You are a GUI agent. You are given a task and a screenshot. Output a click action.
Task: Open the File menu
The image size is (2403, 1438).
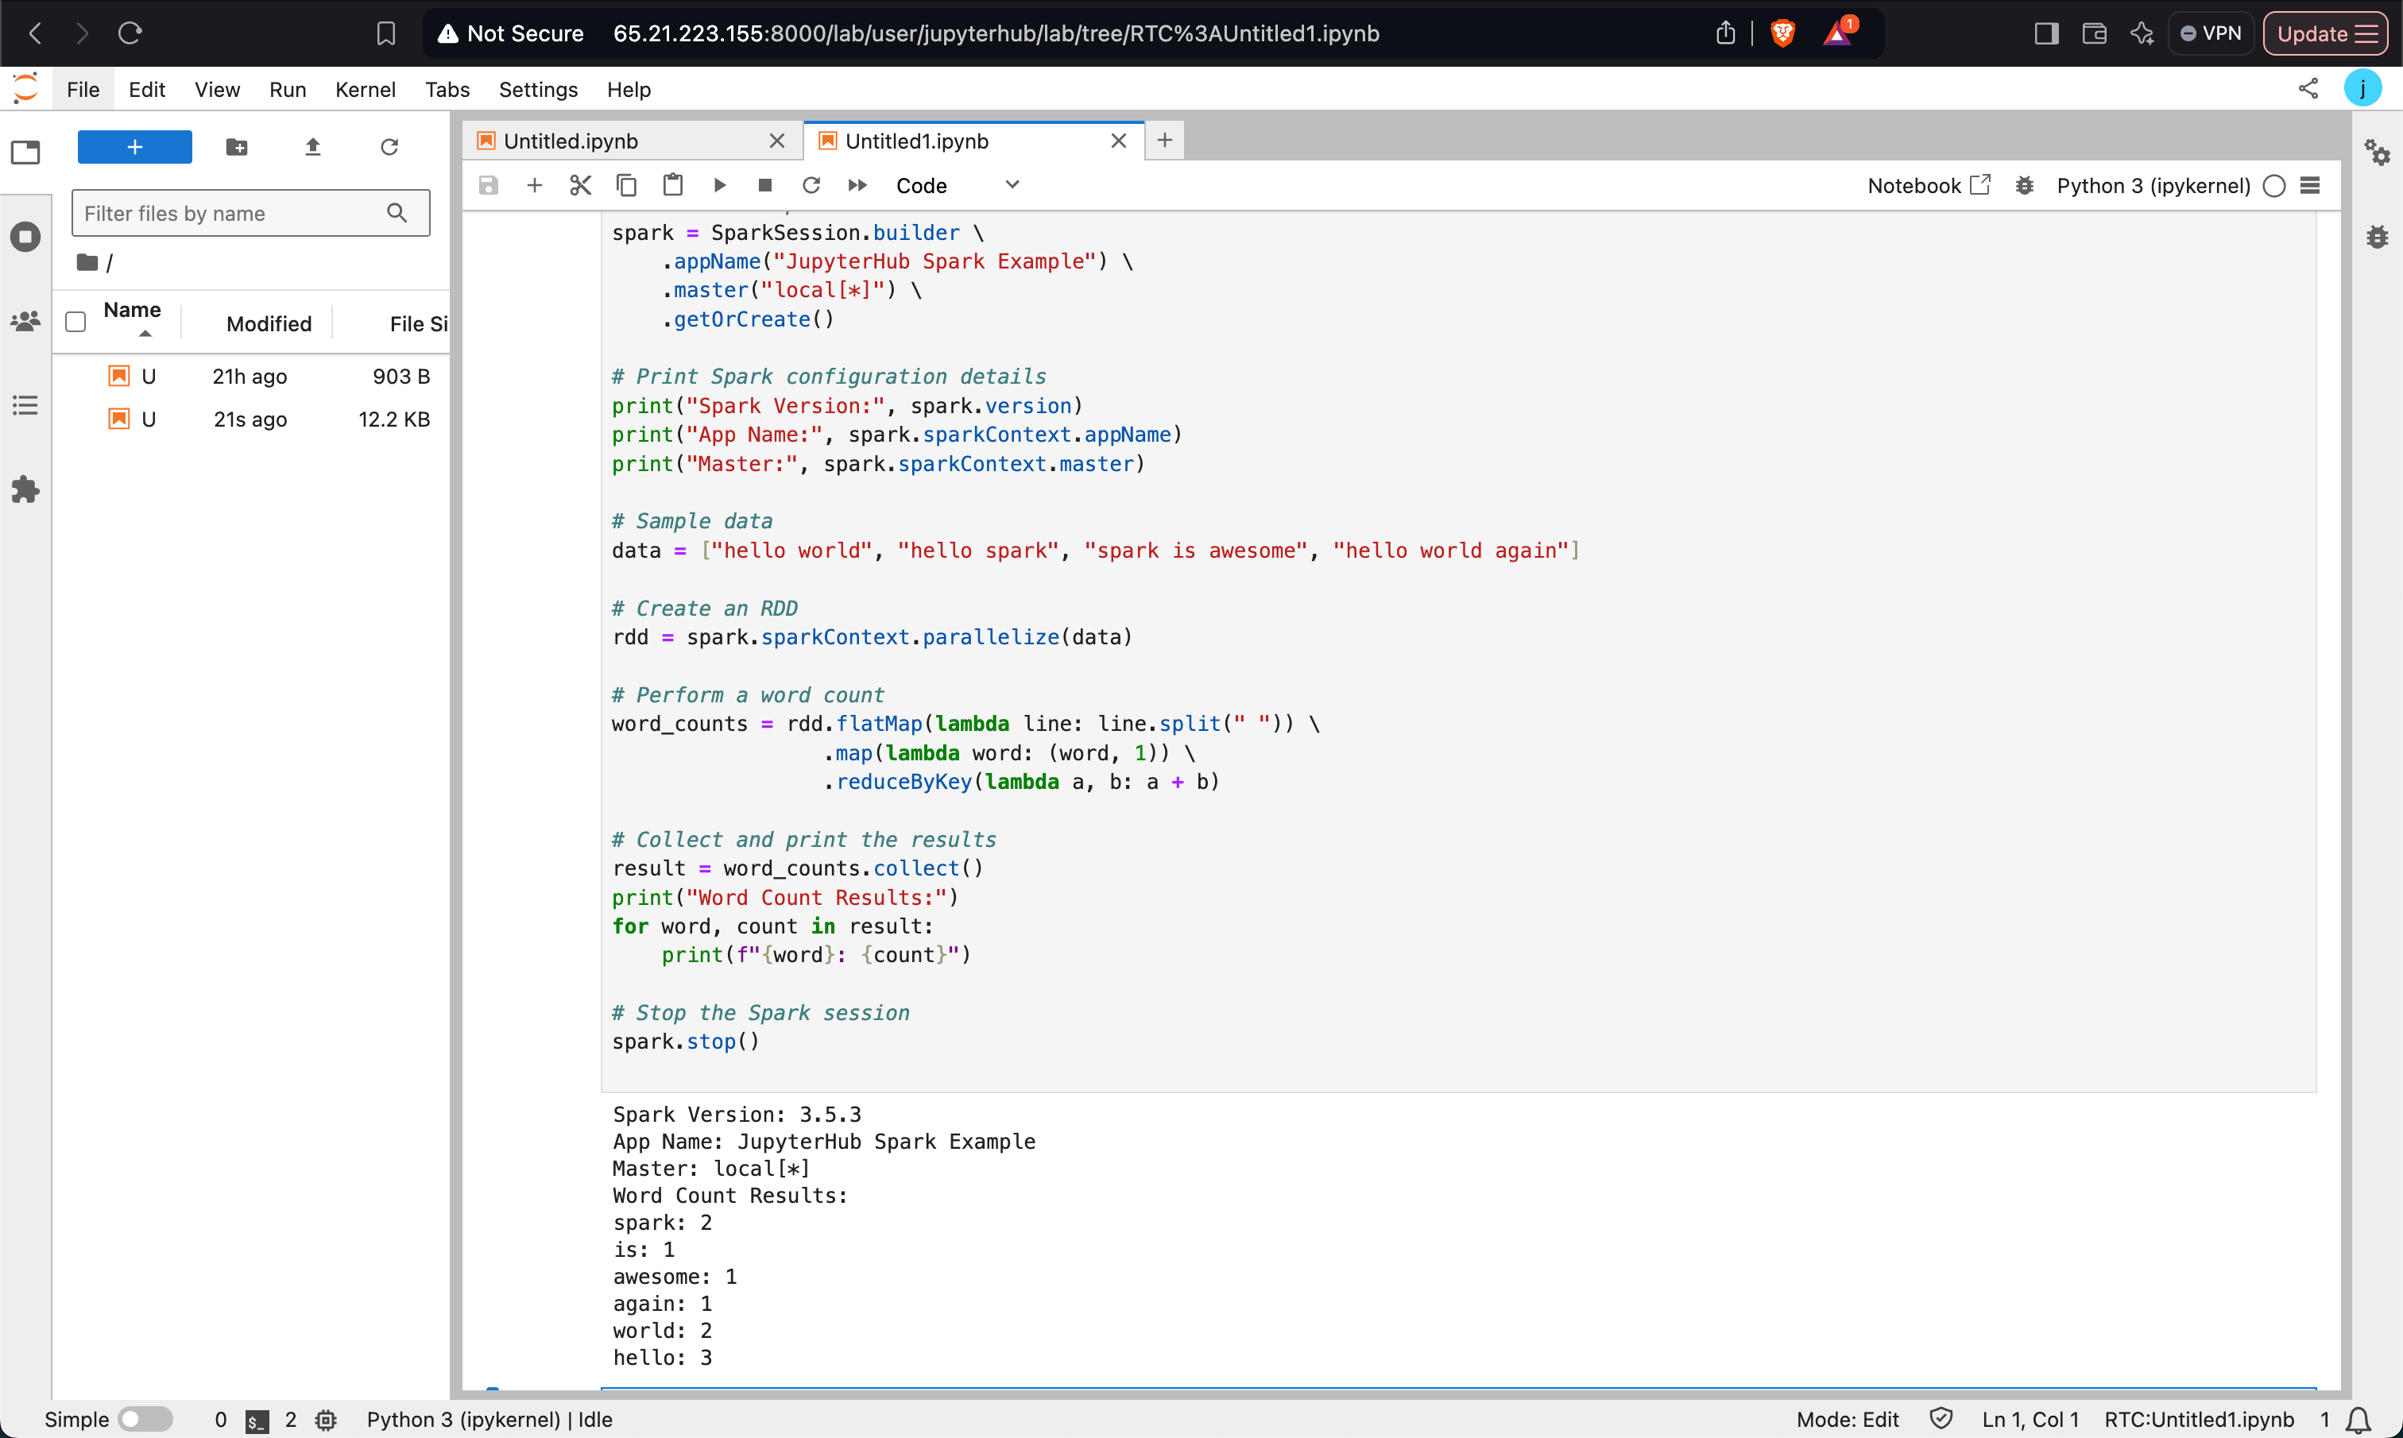83,89
